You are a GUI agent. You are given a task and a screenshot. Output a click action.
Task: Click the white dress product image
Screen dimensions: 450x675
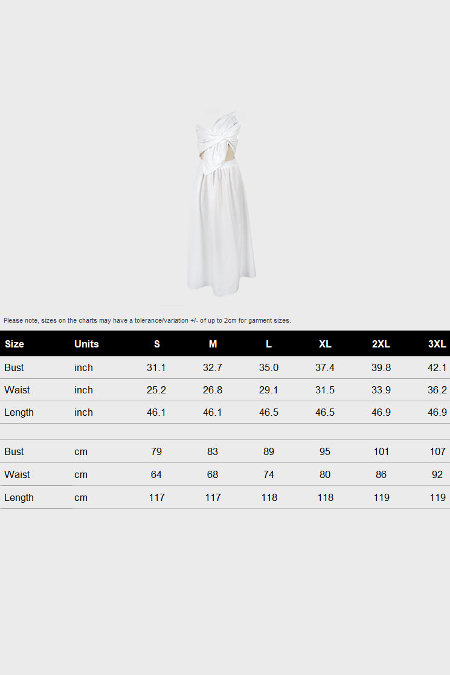(222, 204)
